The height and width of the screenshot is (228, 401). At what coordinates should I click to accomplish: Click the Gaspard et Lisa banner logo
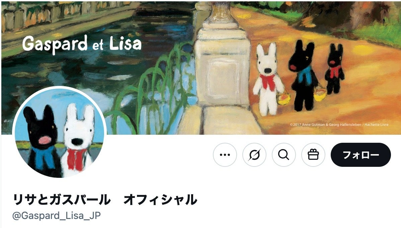click(x=82, y=44)
